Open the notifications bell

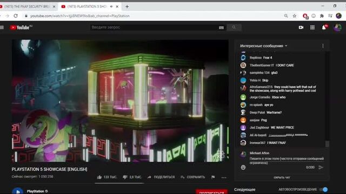pyautogui.click(x=324, y=27)
